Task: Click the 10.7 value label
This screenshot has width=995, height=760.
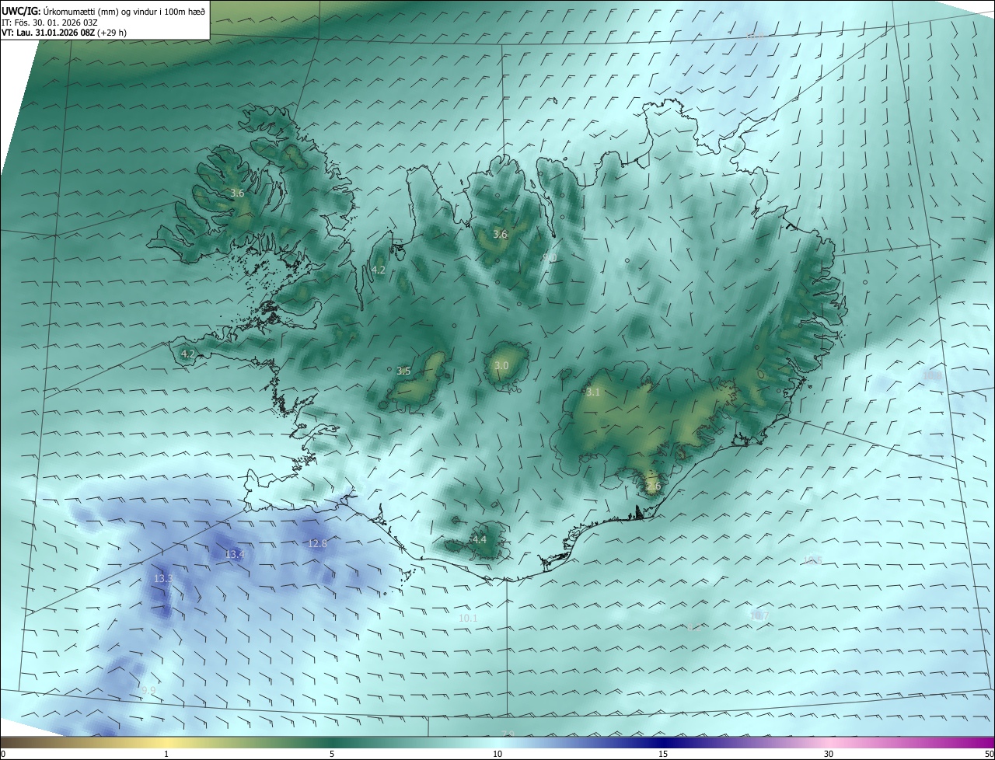Action: 759,615
